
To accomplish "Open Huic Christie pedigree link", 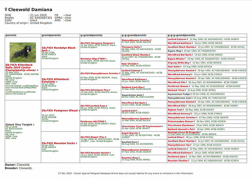I will pyautogui.click(x=129, y=64).
